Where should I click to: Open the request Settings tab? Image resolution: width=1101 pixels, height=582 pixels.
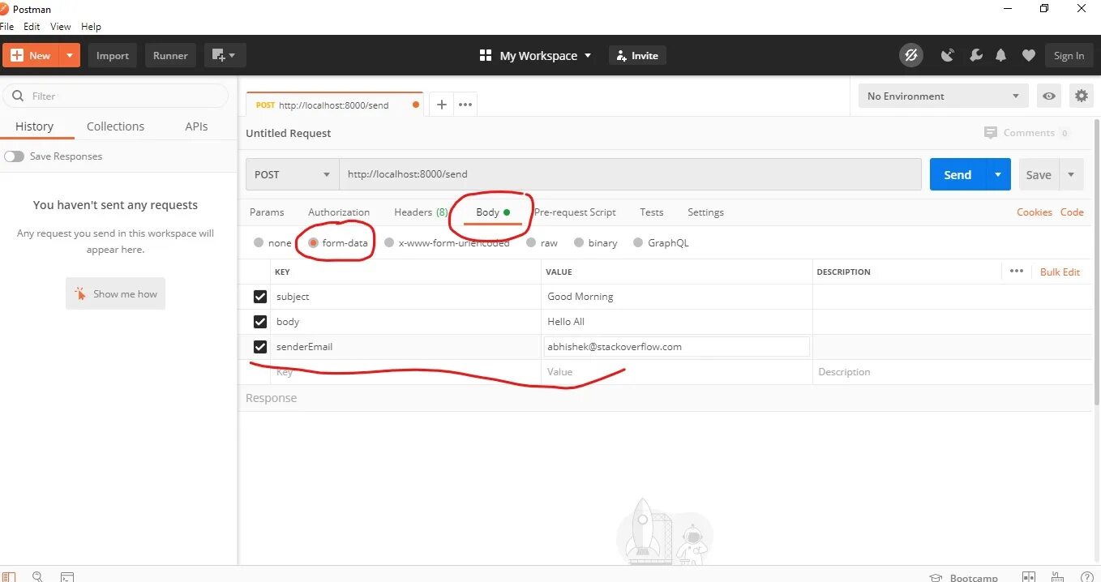click(x=705, y=212)
